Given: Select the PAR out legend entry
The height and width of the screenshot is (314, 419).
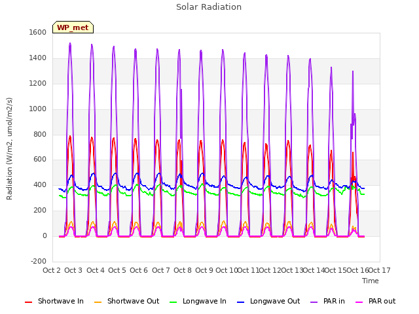Looking at the screenshot, I should tap(375, 301).
